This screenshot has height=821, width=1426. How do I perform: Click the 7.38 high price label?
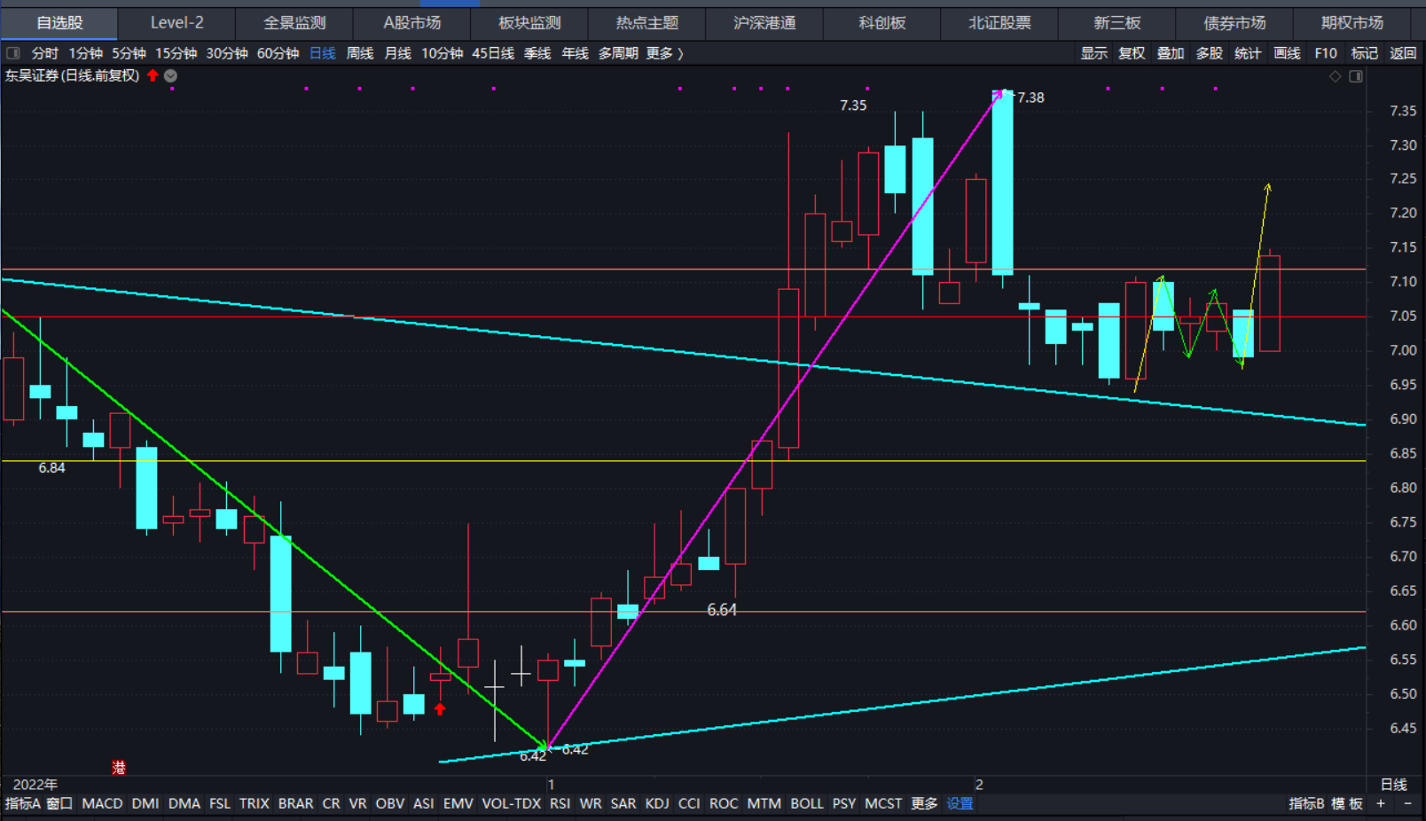coord(1030,98)
